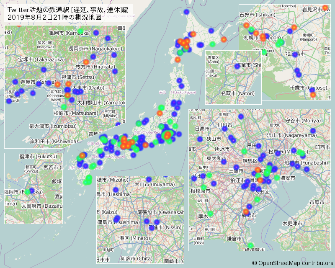Click the 岸和田市 (Kishiwada) label
Screen dimensions: 335x268
coord(54,141)
